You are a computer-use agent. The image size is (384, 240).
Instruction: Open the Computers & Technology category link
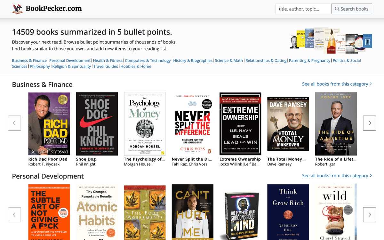pyautogui.click(x=148, y=60)
